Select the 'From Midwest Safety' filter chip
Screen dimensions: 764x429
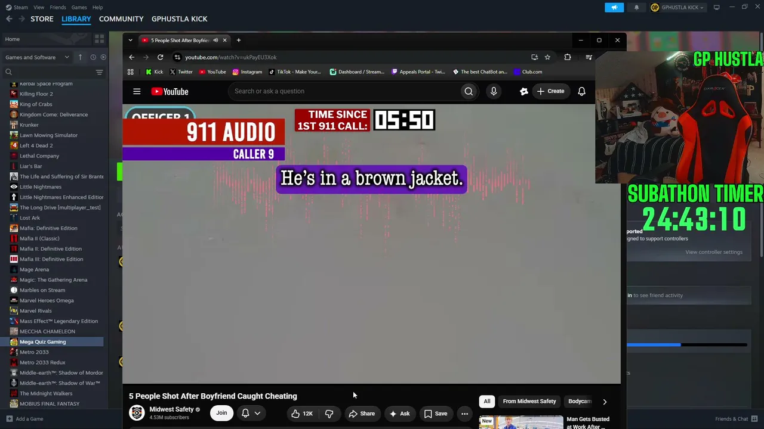pyautogui.click(x=529, y=402)
